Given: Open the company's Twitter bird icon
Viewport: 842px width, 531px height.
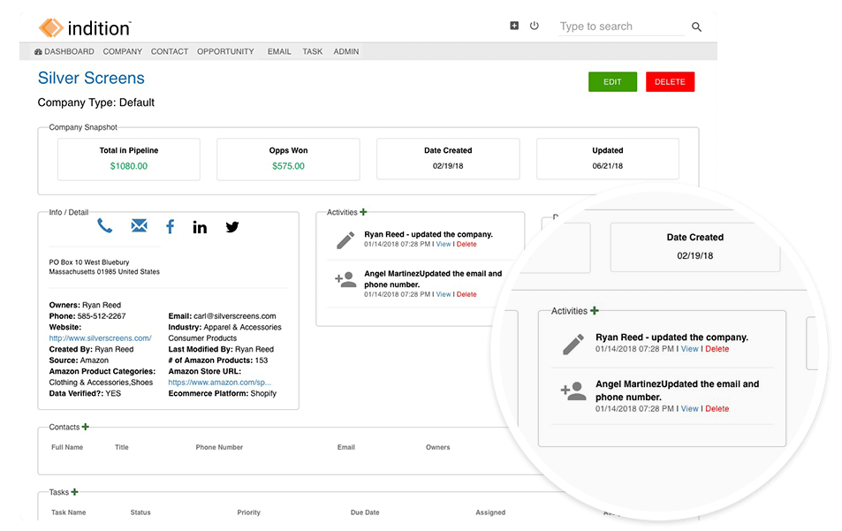Looking at the screenshot, I should [232, 227].
